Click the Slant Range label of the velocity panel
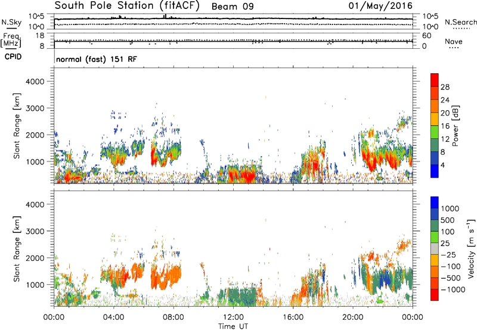 click(17, 249)
